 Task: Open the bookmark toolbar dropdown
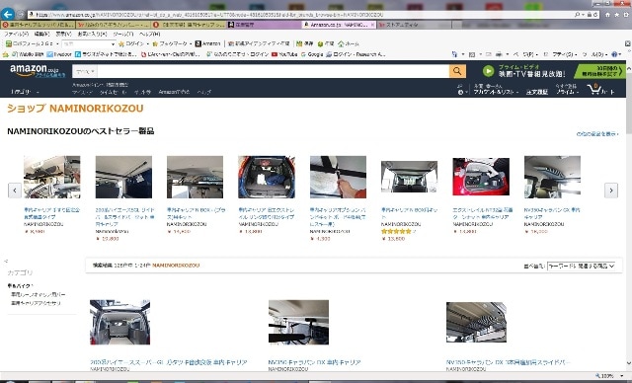click(191, 43)
